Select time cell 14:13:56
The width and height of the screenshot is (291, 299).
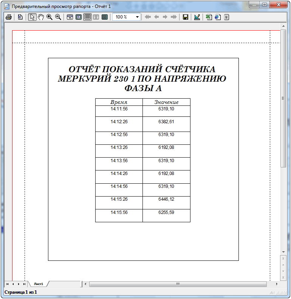(x=119, y=164)
